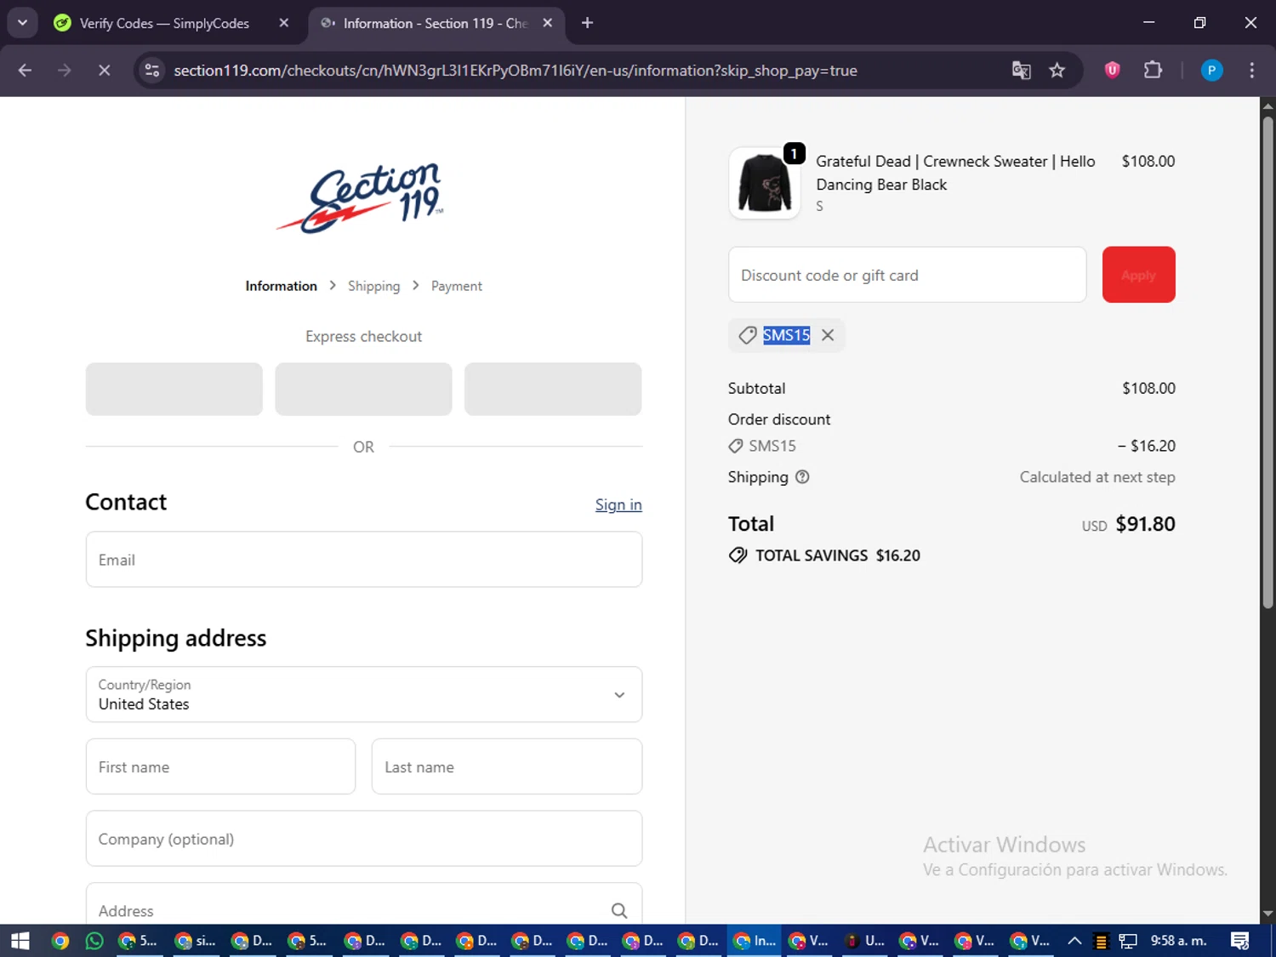Select the Payment breadcrumb step
Image resolution: width=1276 pixels, height=957 pixels.
point(457,286)
